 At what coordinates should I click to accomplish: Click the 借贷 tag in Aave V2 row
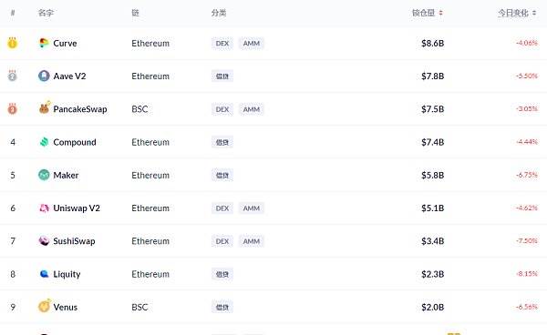point(222,76)
